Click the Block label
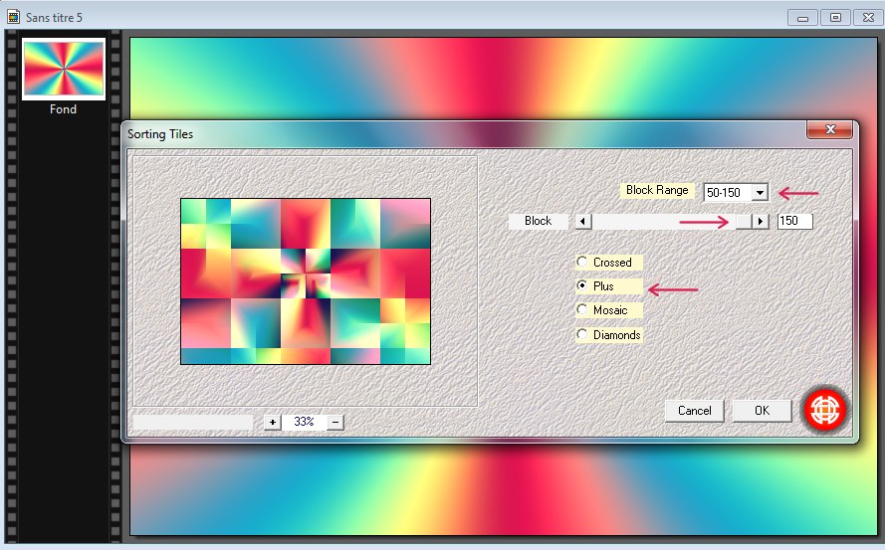This screenshot has height=550, width=885. point(538,221)
